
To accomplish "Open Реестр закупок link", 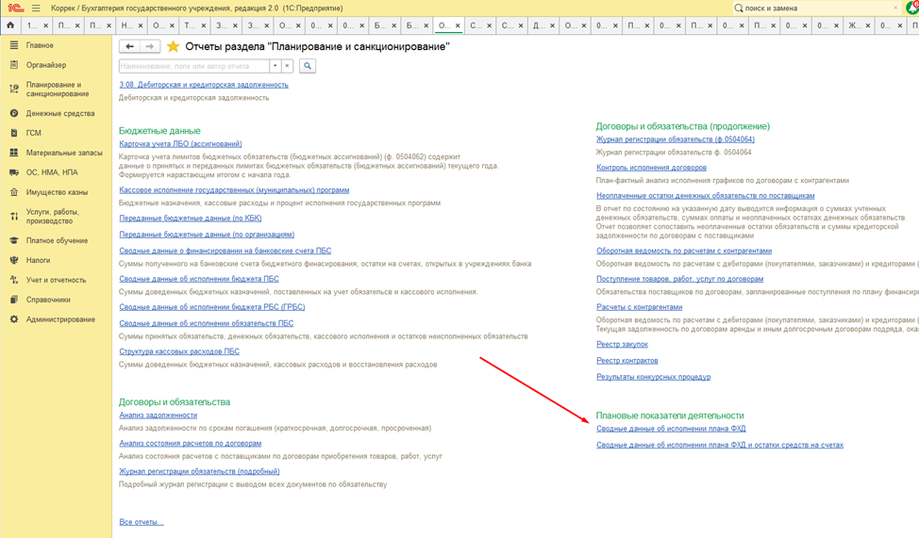I will tap(623, 345).
